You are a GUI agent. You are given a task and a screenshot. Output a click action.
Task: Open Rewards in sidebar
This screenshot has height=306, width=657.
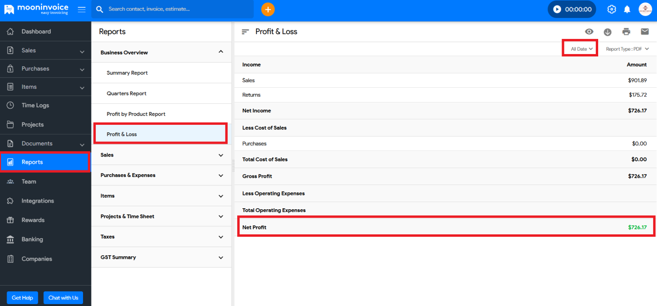pos(46,220)
